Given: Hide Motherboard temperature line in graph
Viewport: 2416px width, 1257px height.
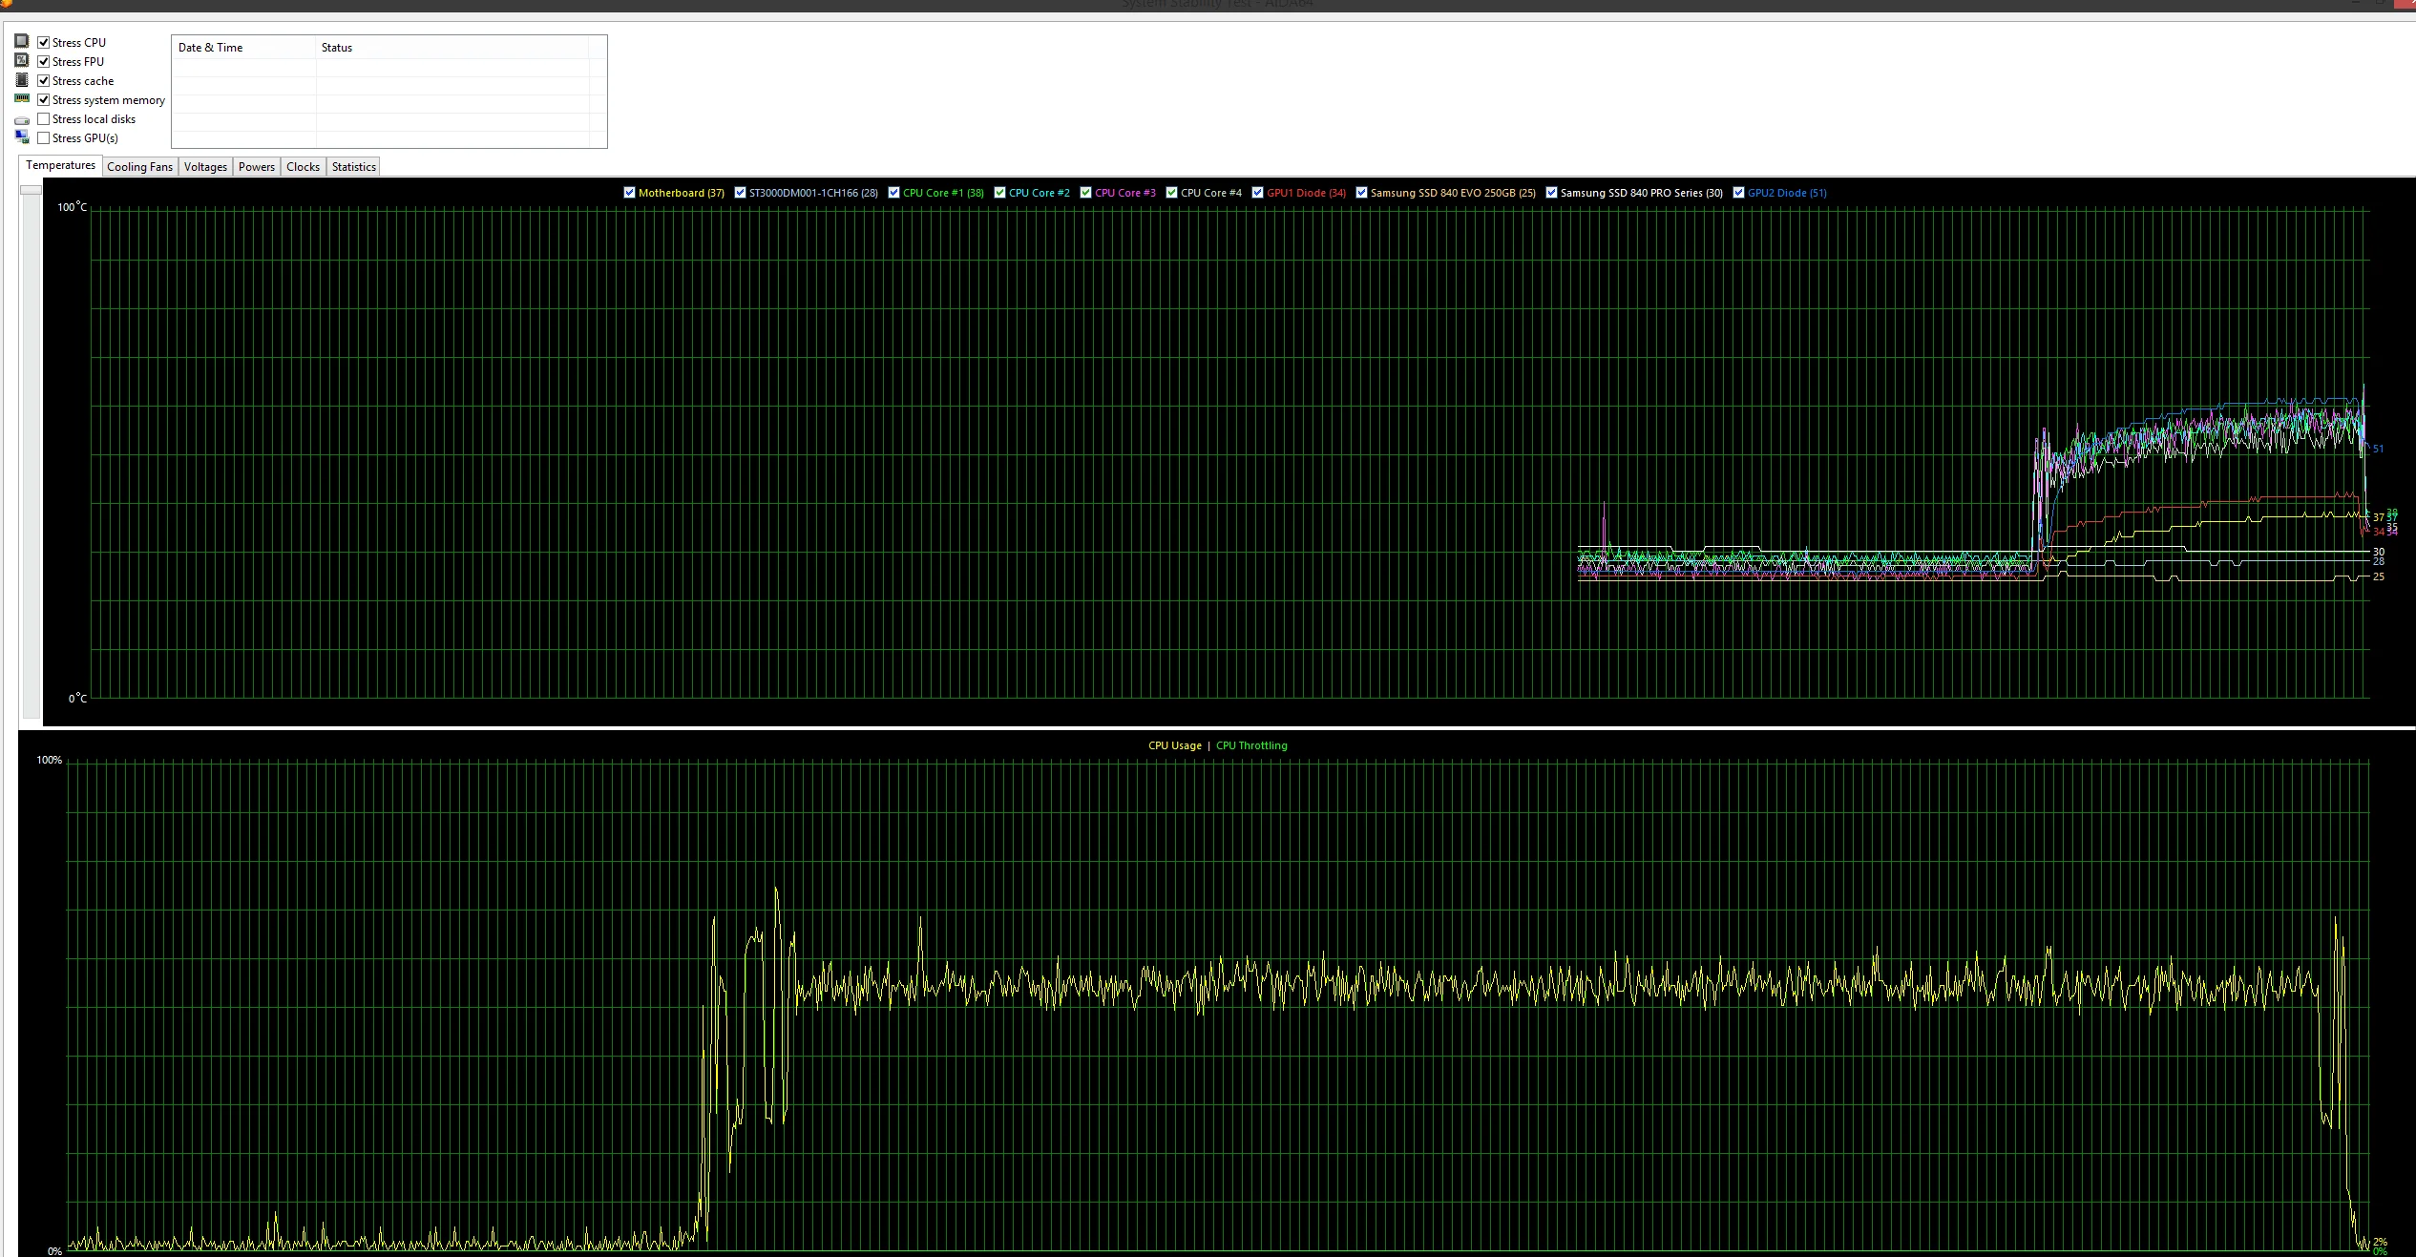Looking at the screenshot, I should pos(629,192).
